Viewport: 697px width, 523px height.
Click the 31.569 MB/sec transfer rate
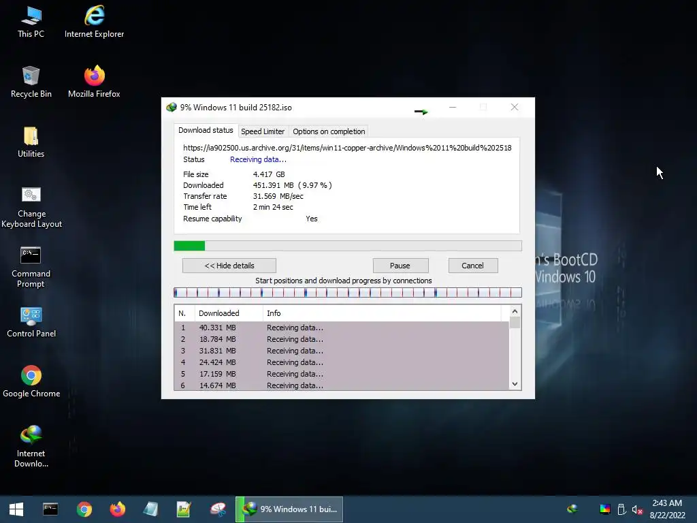pos(278,196)
